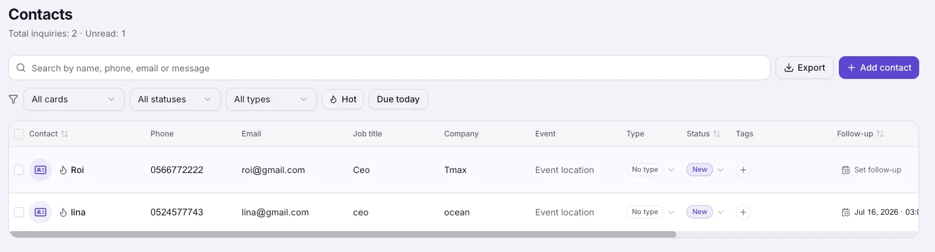
Task: Check the checkbox for lina's row
Action: pyautogui.click(x=19, y=212)
